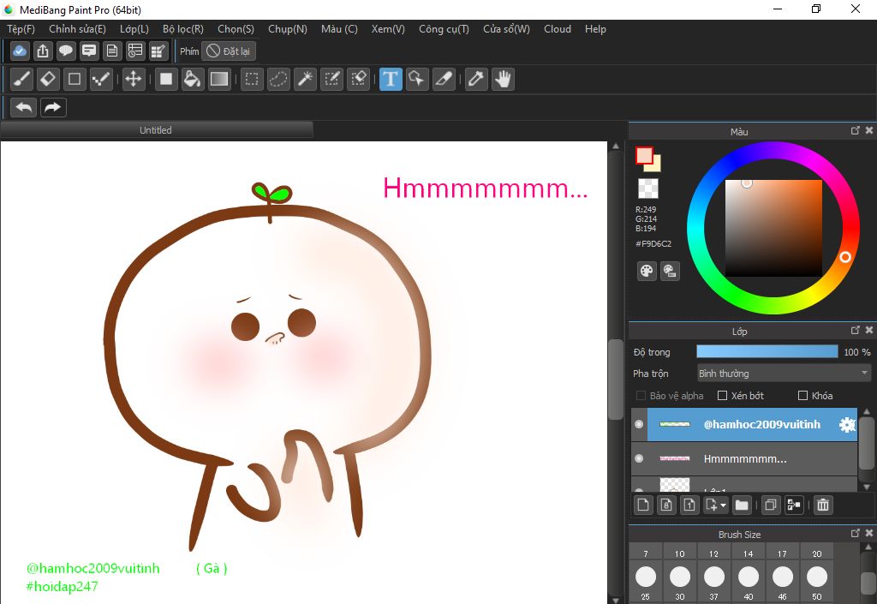Select the Divide tool

[x=444, y=79]
